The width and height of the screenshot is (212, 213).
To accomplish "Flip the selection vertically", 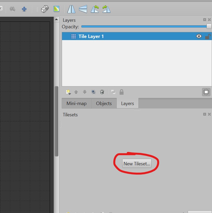I will 83,9.
